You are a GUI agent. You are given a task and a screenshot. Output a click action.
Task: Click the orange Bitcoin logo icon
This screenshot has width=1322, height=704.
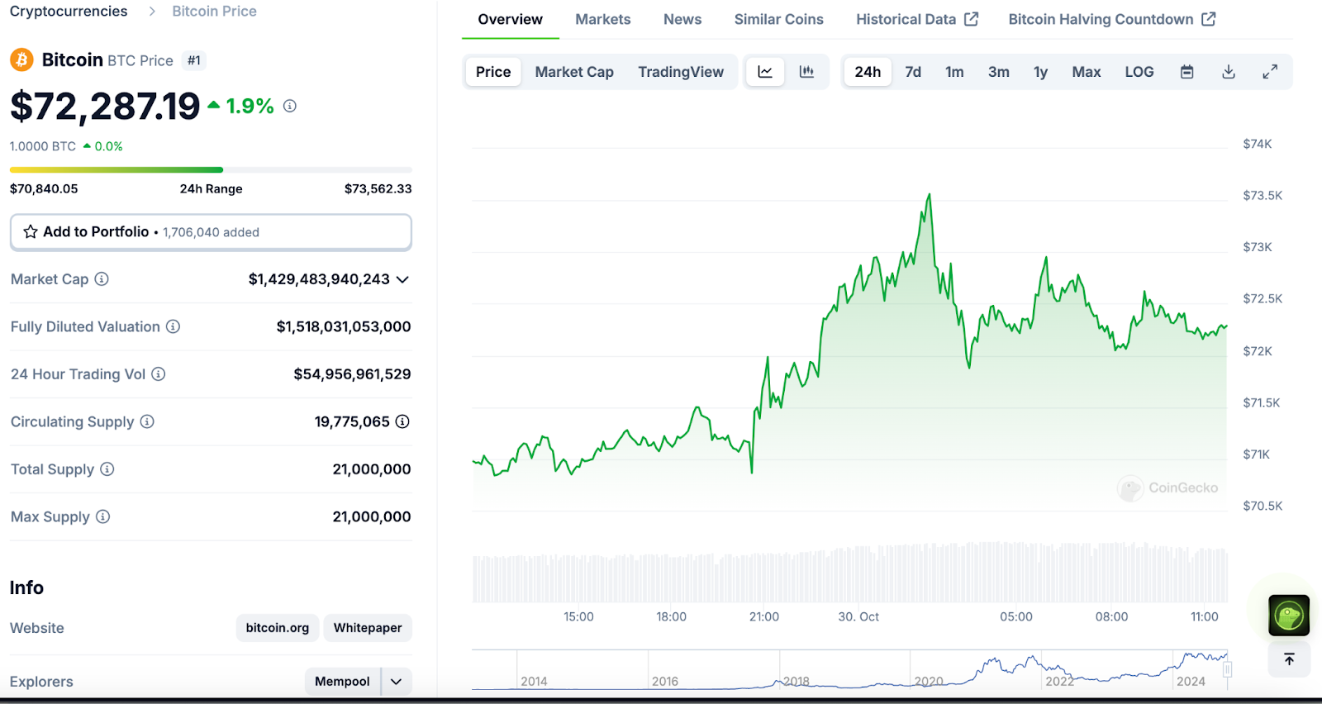(x=21, y=59)
